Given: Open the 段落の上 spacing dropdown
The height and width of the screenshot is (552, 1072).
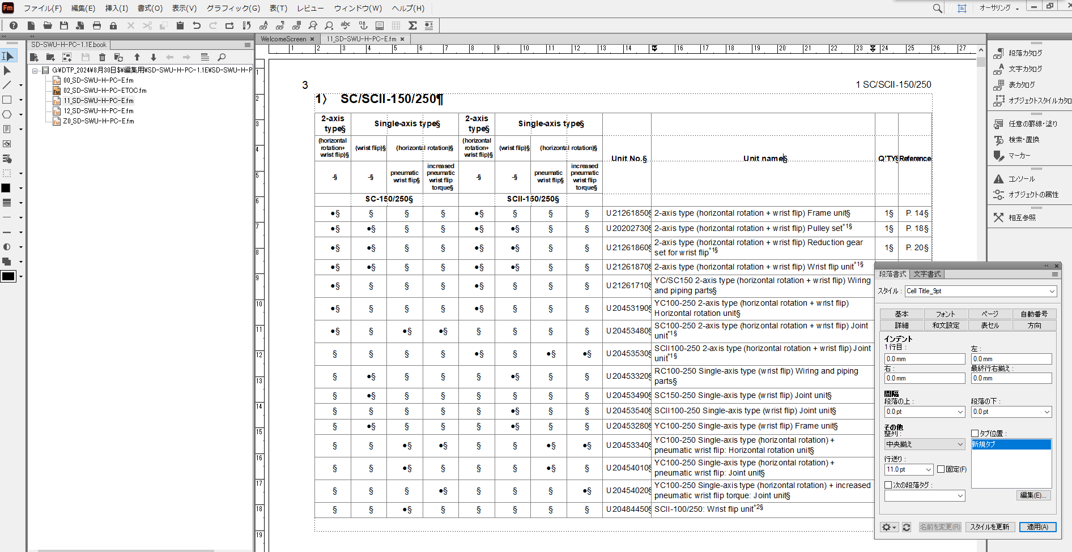Looking at the screenshot, I should pos(925,412).
